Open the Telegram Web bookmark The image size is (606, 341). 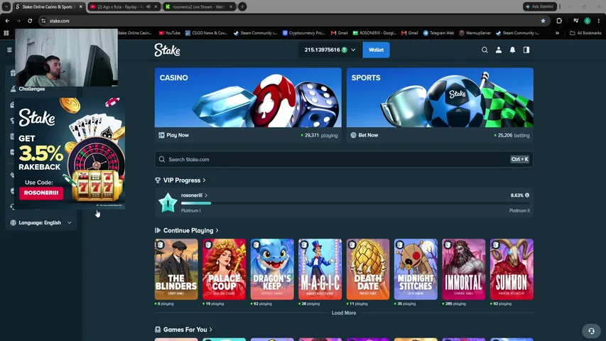click(438, 33)
